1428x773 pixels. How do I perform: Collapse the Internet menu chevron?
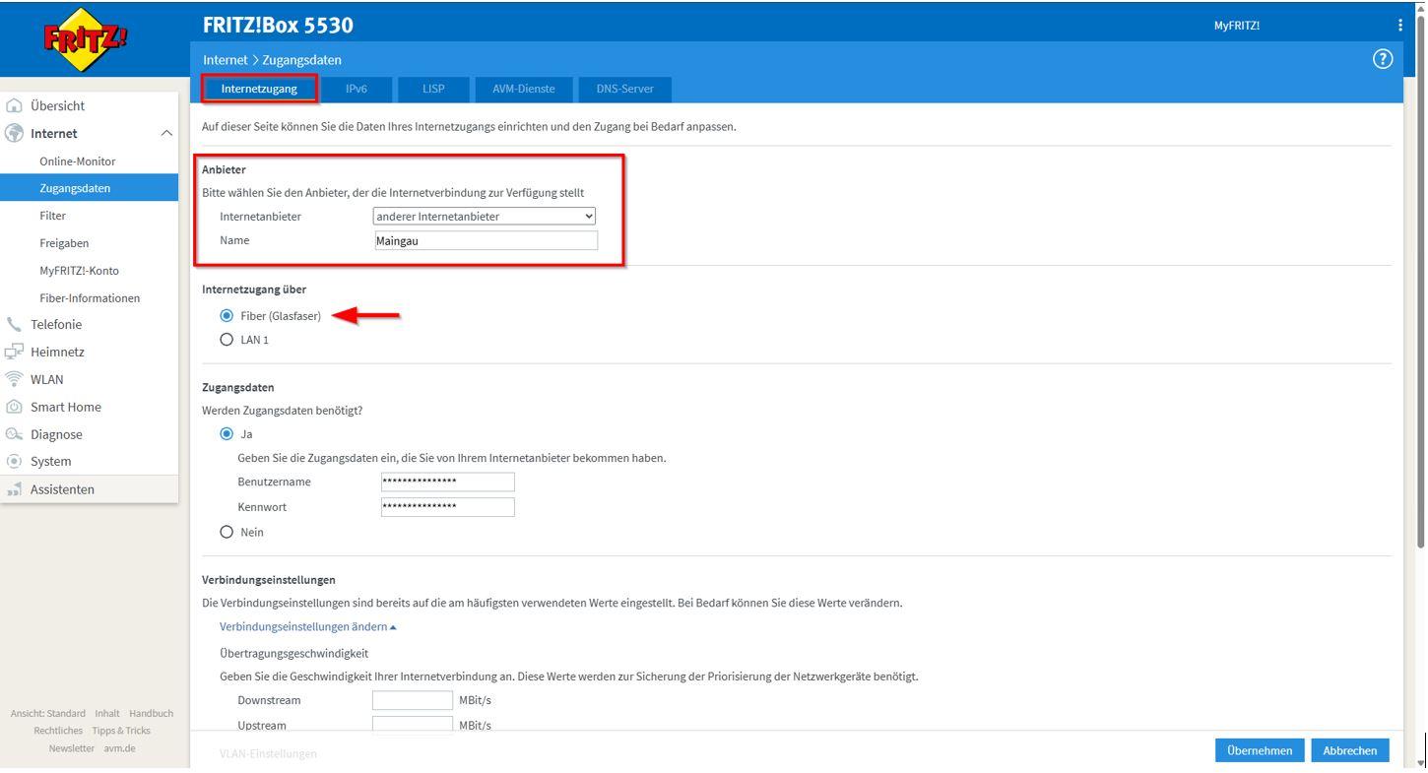(x=165, y=133)
